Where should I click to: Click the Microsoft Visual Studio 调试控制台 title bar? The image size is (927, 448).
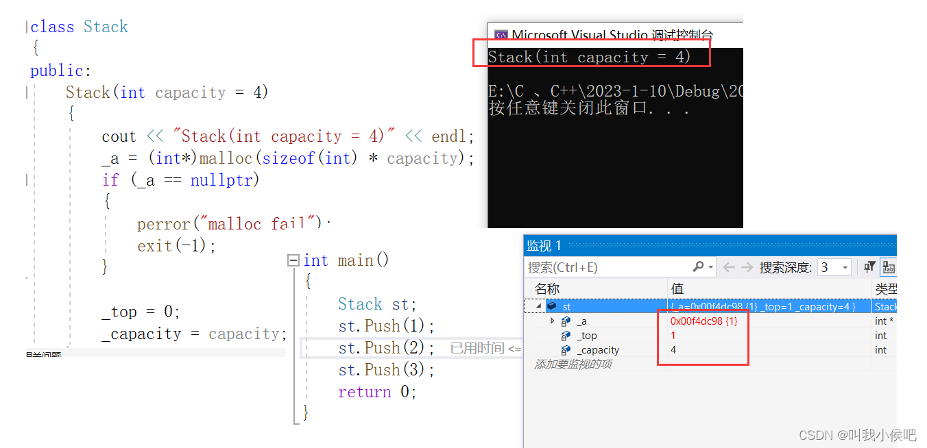pos(614,35)
